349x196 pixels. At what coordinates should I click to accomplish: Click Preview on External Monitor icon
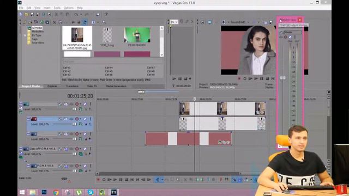[x=209, y=22]
